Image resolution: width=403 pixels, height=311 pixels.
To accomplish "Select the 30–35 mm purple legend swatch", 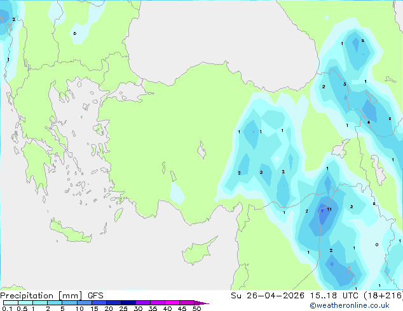I will click(x=142, y=303).
